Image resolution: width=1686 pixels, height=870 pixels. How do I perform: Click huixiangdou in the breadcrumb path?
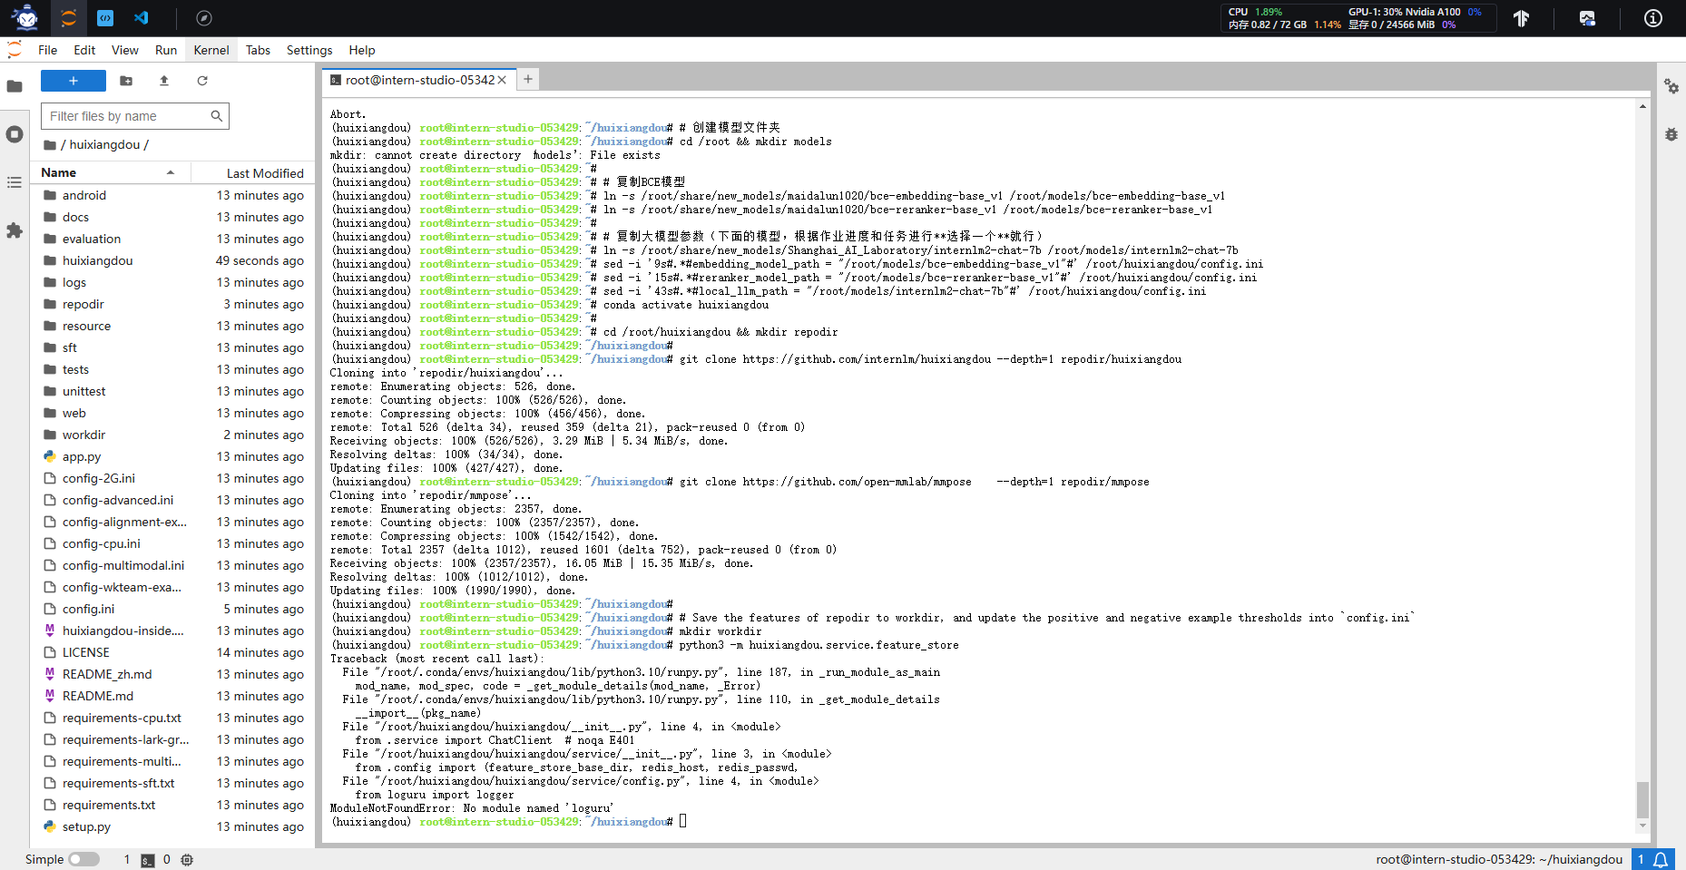click(104, 145)
